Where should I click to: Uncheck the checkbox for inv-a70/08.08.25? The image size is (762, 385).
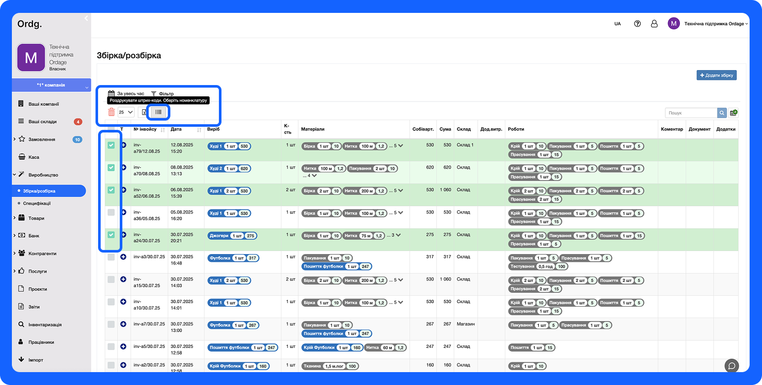[x=111, y=168]
